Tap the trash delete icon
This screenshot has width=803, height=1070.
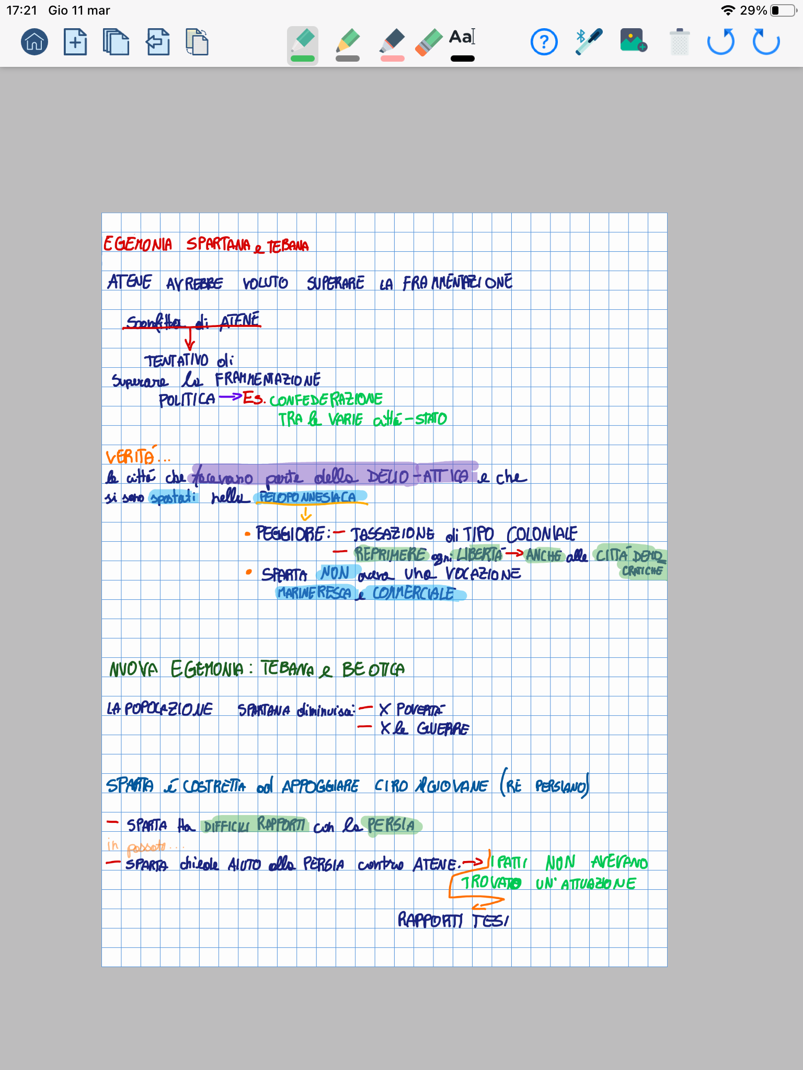tap(679, 42)
